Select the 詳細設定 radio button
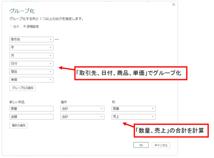214x158 pixels. click(24, 26)
